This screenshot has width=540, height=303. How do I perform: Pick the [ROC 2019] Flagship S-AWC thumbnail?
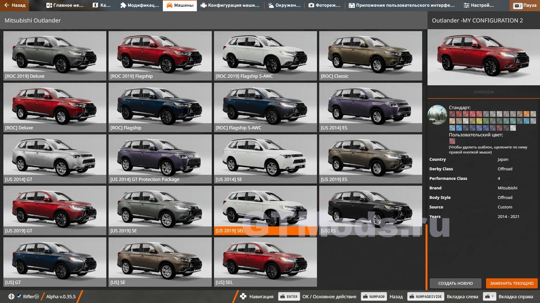pos(265,56)
